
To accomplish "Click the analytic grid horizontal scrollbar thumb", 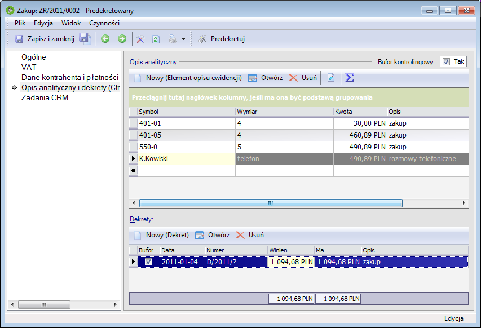I will point(271,203).
